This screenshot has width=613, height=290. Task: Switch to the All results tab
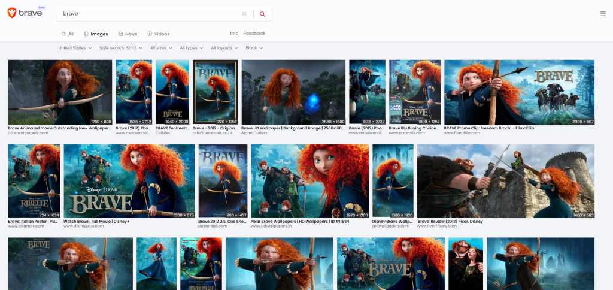pyautogui.click(x=68, y=34)
